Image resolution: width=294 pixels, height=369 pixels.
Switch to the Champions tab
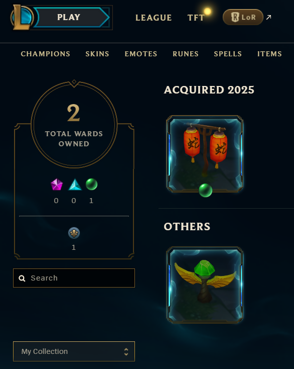[x=45, y=54]
